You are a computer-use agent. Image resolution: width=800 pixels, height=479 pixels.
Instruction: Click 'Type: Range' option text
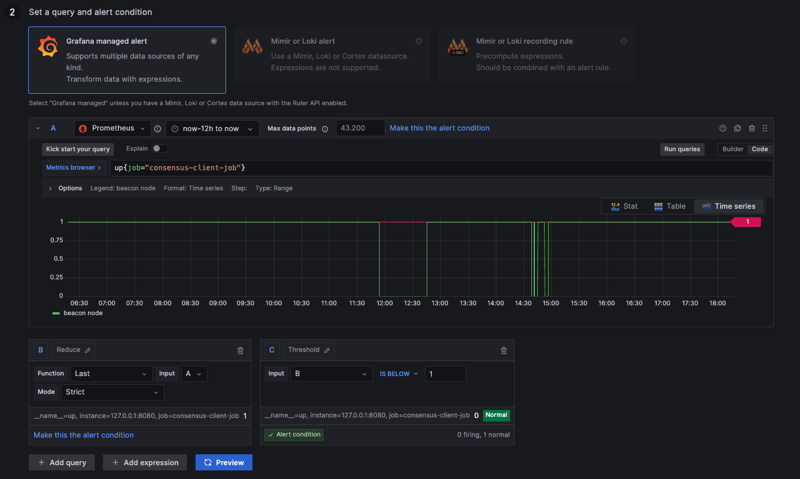pos(274,188)
